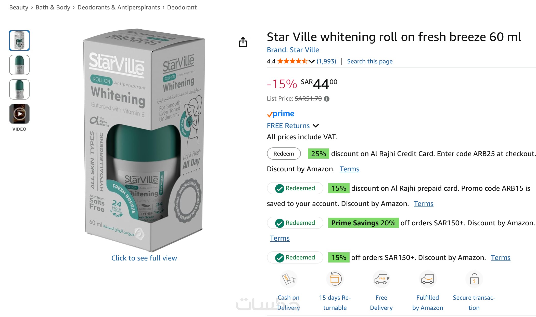Toggle the Redeemed Al Rajhi prepaid coupon
The height and width of the screenshot is (317, 536).
295,188
